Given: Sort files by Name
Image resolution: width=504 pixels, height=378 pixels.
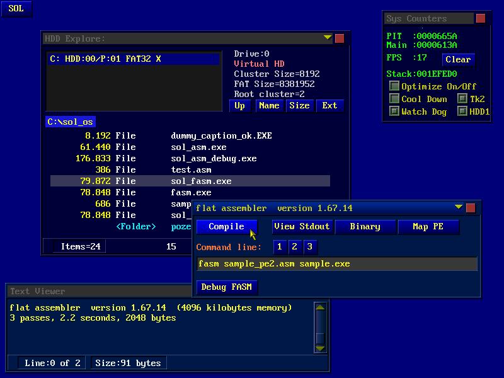Looking at the screenshot, I should [269, 106].
